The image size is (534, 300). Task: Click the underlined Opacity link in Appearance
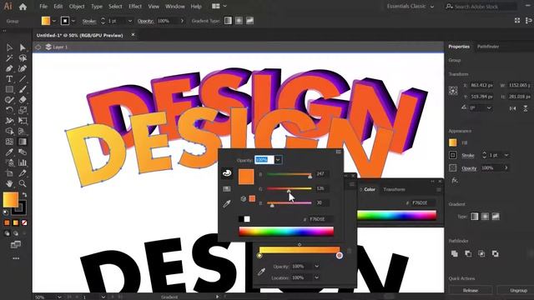click(x=469, y=168)
